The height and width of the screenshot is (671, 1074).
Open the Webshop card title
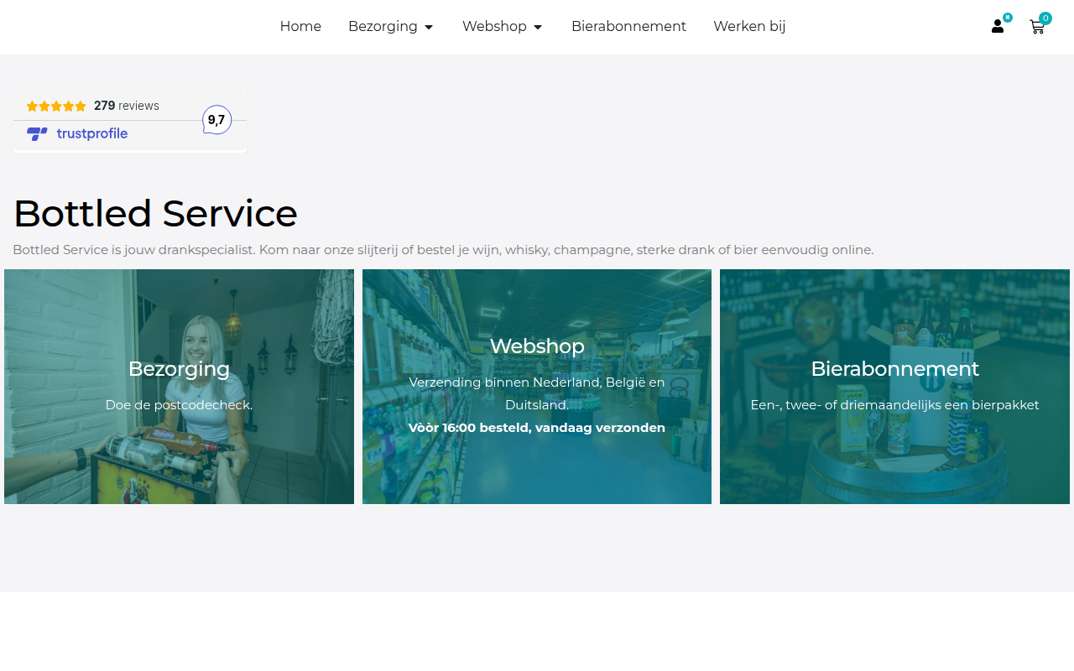tap(537, 346)
